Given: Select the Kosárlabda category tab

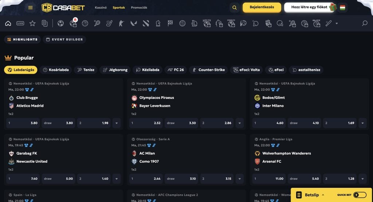Looking at the screenshot, I should (56, 70).
